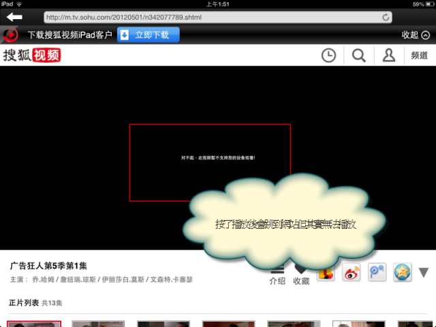Image resolution: width=436 pixels, height=327 pixels.
Task: Click title 广告狂人第5季第1集
Action: pos(48,266)
